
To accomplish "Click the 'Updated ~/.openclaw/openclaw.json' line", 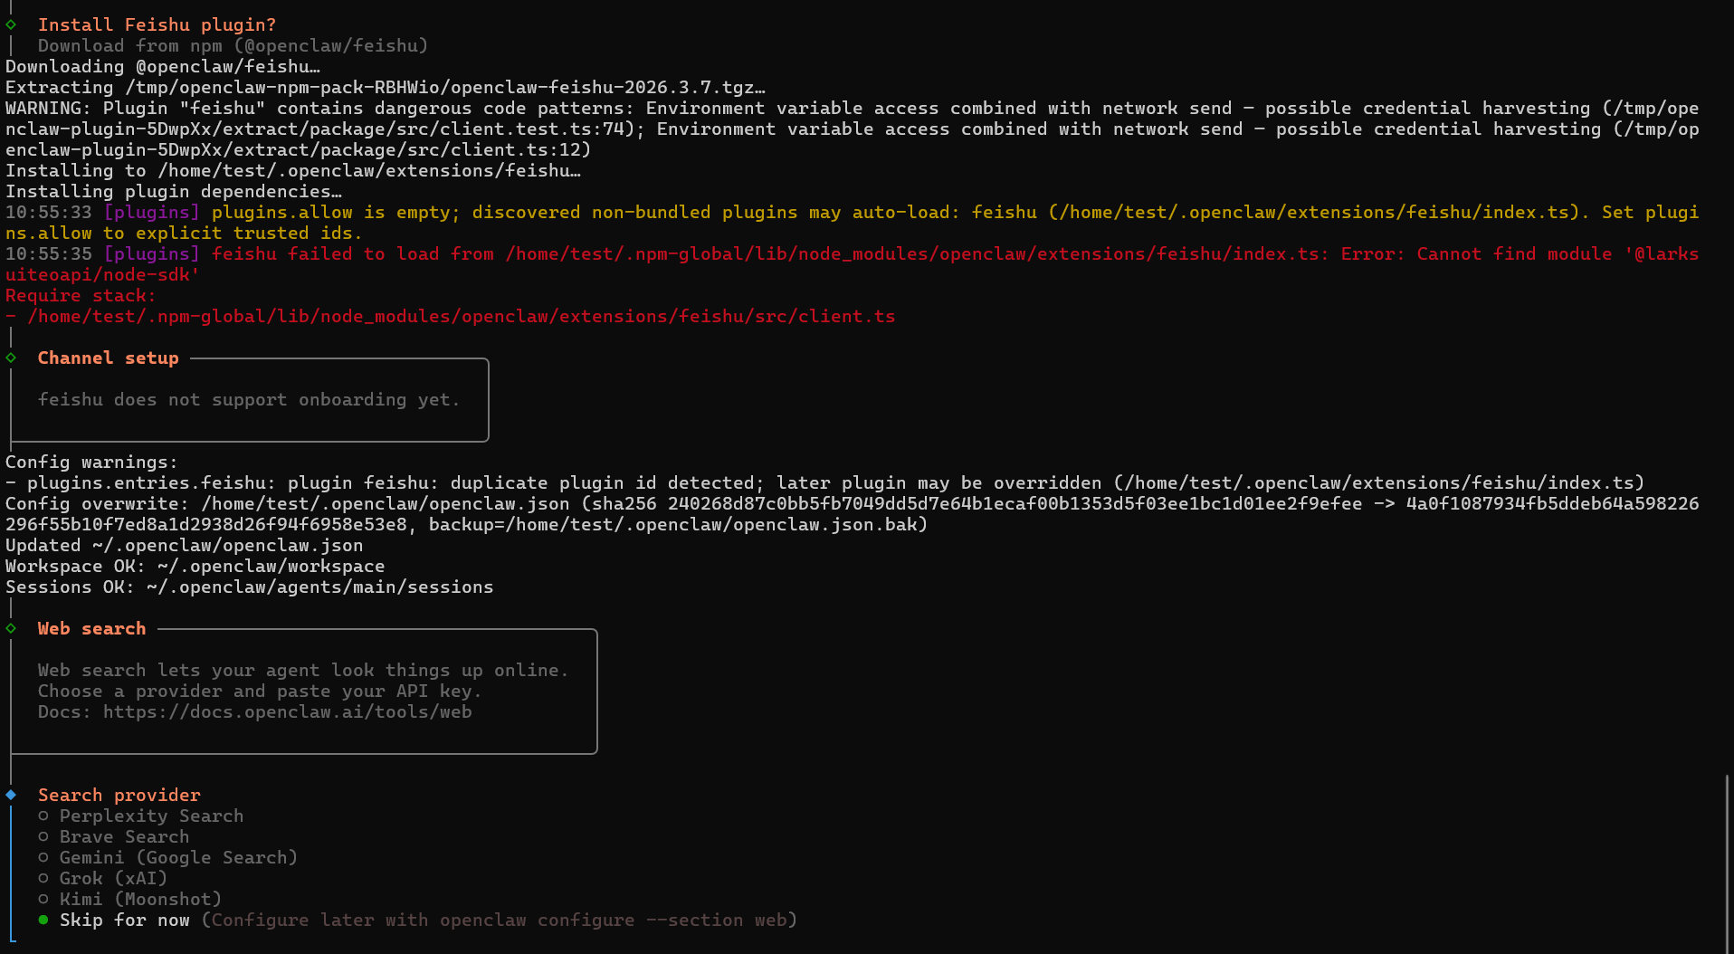I will pyautogui.click(x=185, y=545).
